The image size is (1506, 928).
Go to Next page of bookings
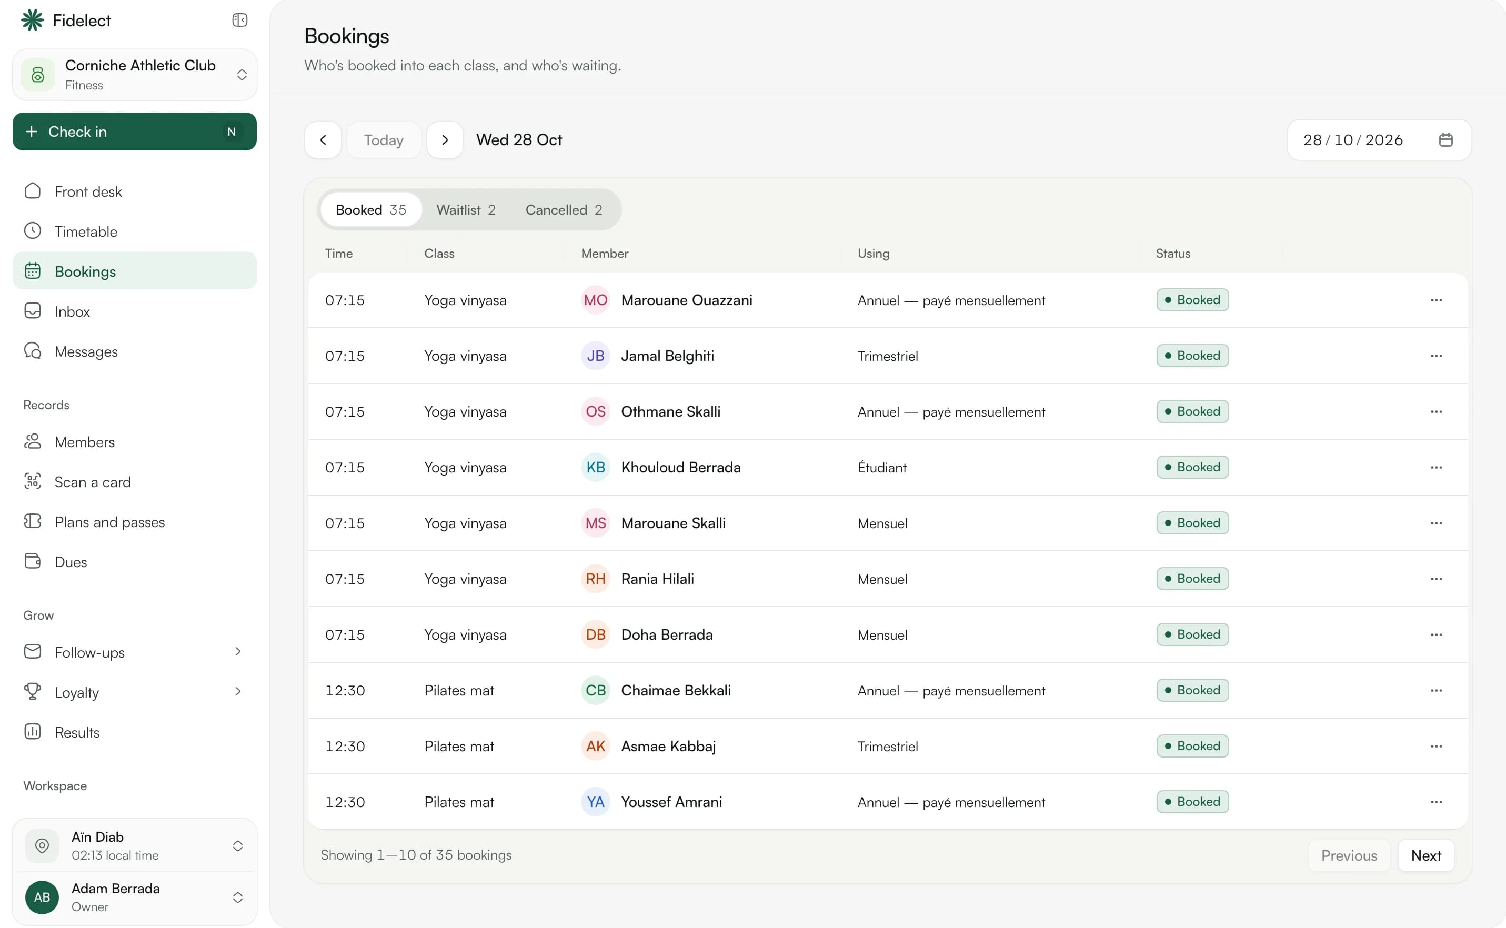point(1425,855)
